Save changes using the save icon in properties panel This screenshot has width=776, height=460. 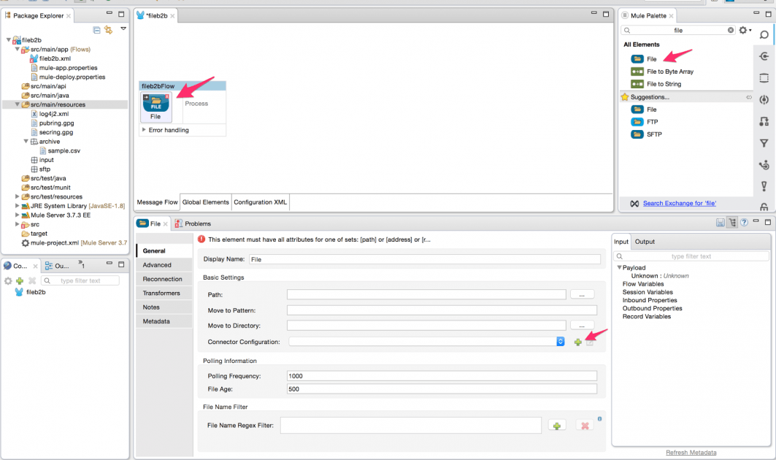click(721, 223)
